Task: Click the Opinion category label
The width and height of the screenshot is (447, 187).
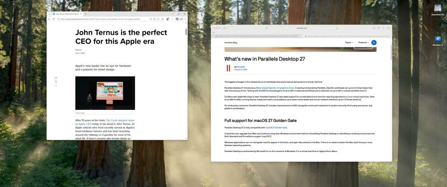Action: click(78, 50)
